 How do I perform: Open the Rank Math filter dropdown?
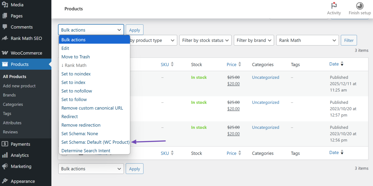[307, 40]
